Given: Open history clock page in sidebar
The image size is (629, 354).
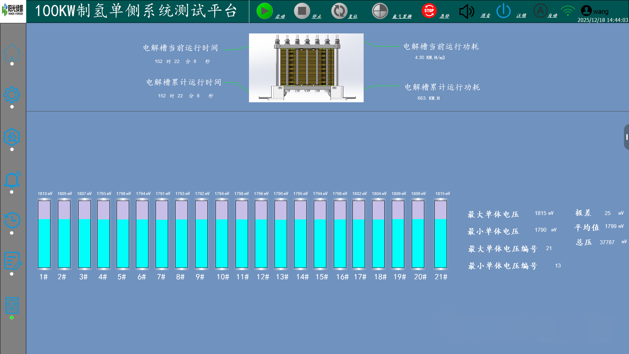Looking at the screenshot, I should point(12,220).
